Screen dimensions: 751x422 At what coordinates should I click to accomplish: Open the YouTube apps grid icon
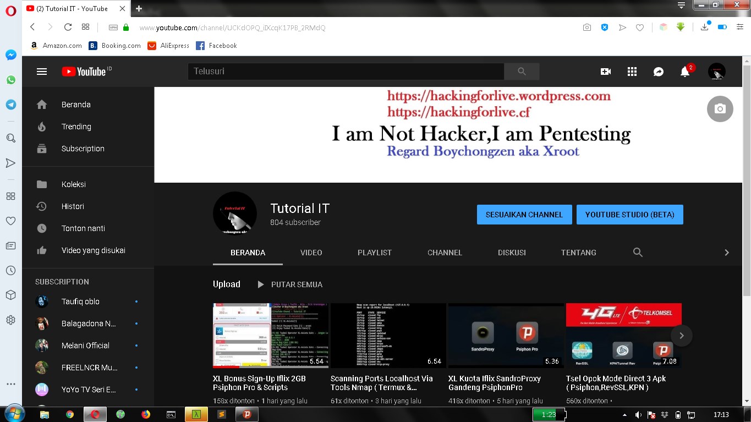(x=632, y=72)
